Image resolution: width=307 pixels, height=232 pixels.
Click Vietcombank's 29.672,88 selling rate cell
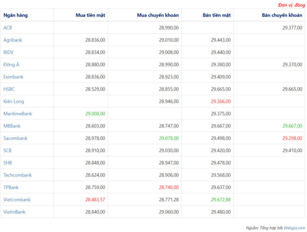pyautogui.click(x=221, y=200)
